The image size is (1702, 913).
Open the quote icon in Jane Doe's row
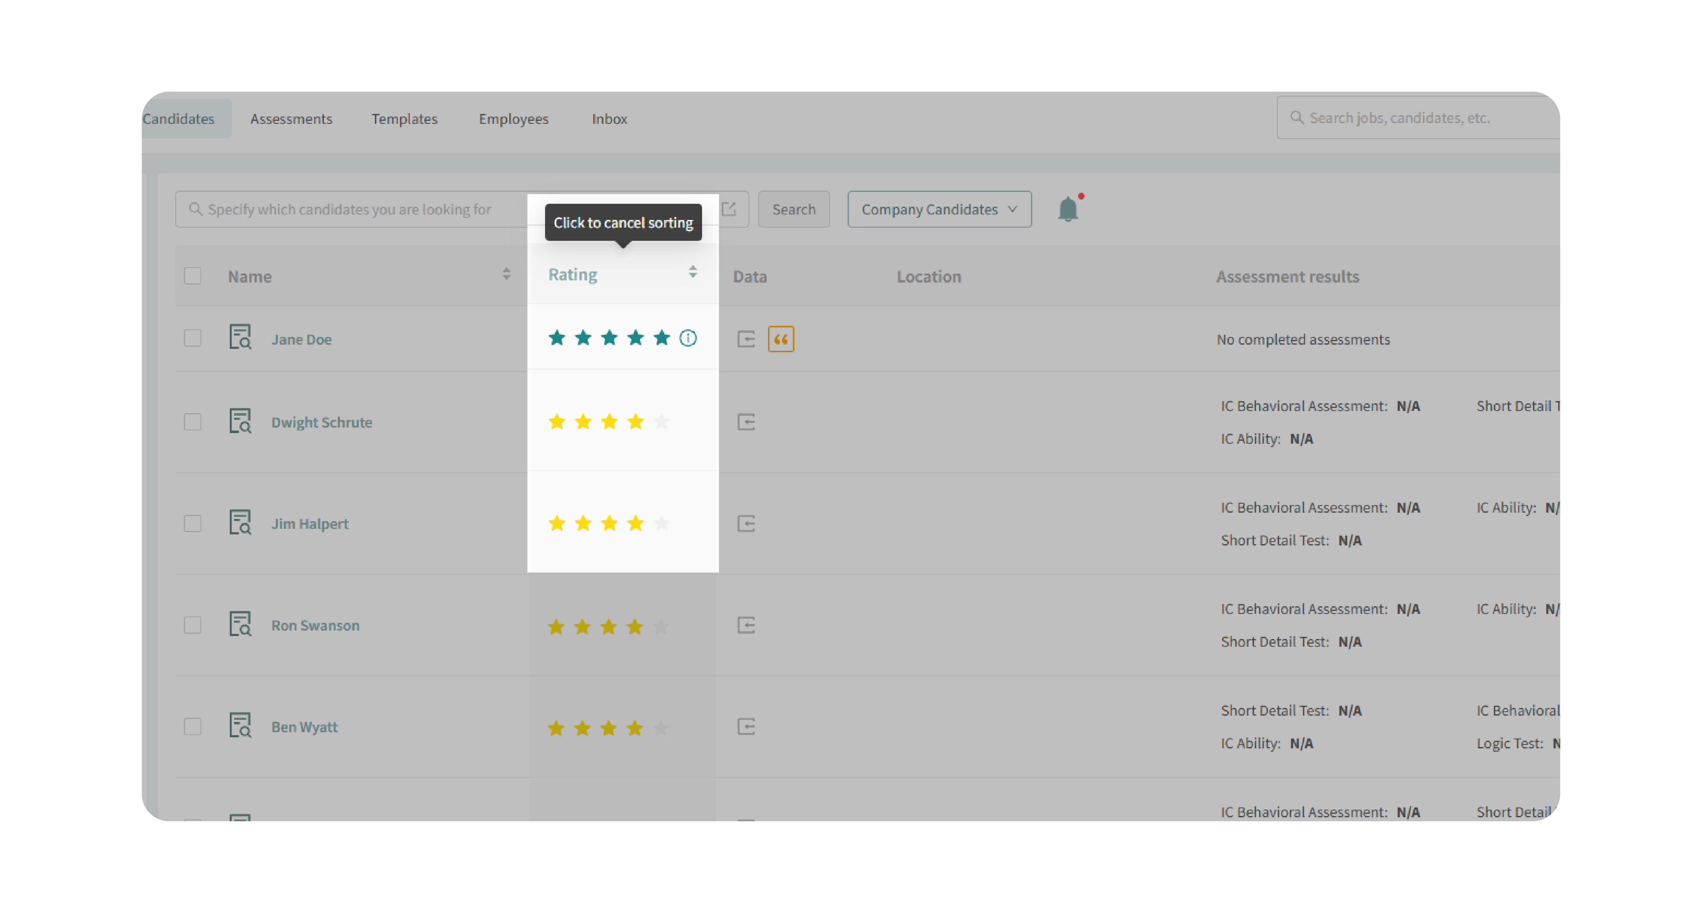[x=780, y=339]
